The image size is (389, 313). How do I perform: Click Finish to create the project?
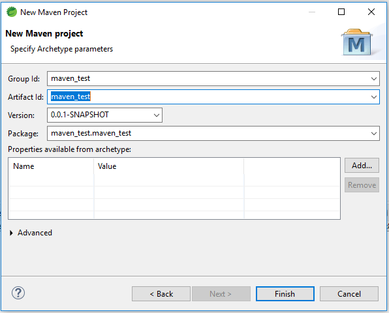[285, 294]
